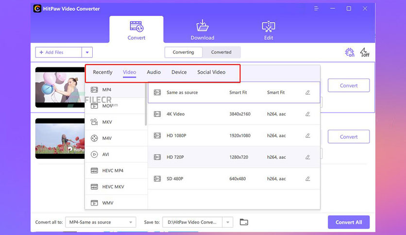406x235 pixels.
Task: Choose MOV format in list
Action: (115, 106)
